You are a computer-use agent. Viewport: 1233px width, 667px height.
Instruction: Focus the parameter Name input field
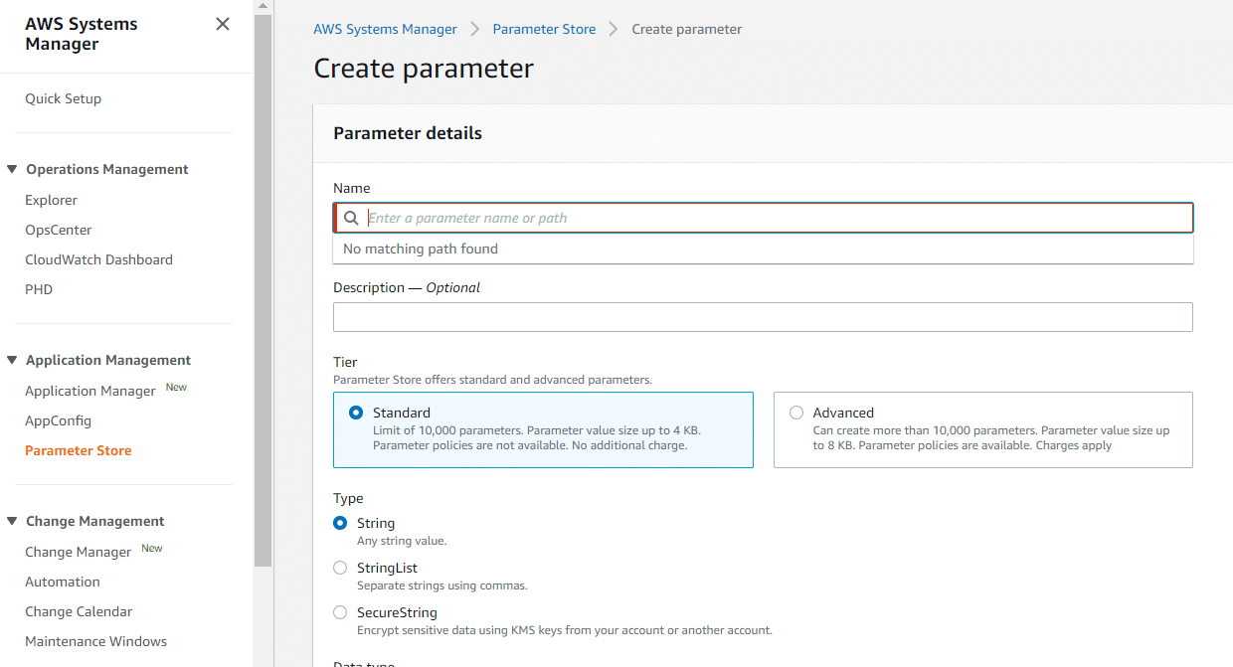(764, 218)
